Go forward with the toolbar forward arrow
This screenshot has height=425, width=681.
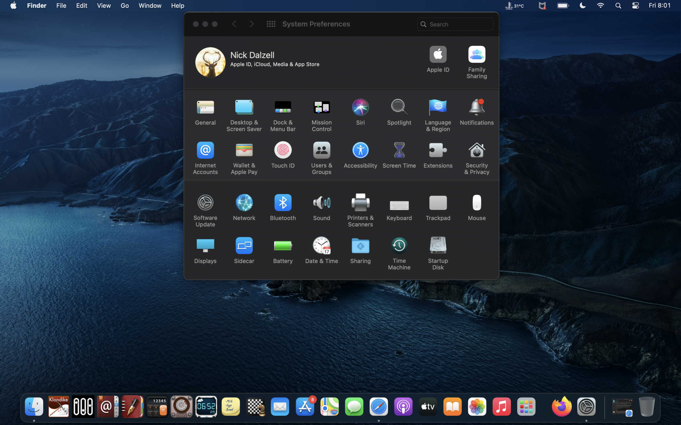pyautogui.click(x=252, y=24)
